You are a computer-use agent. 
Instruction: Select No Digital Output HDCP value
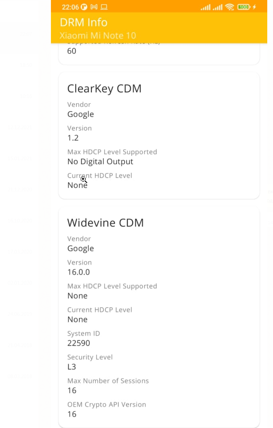click(x=100, y=161)
